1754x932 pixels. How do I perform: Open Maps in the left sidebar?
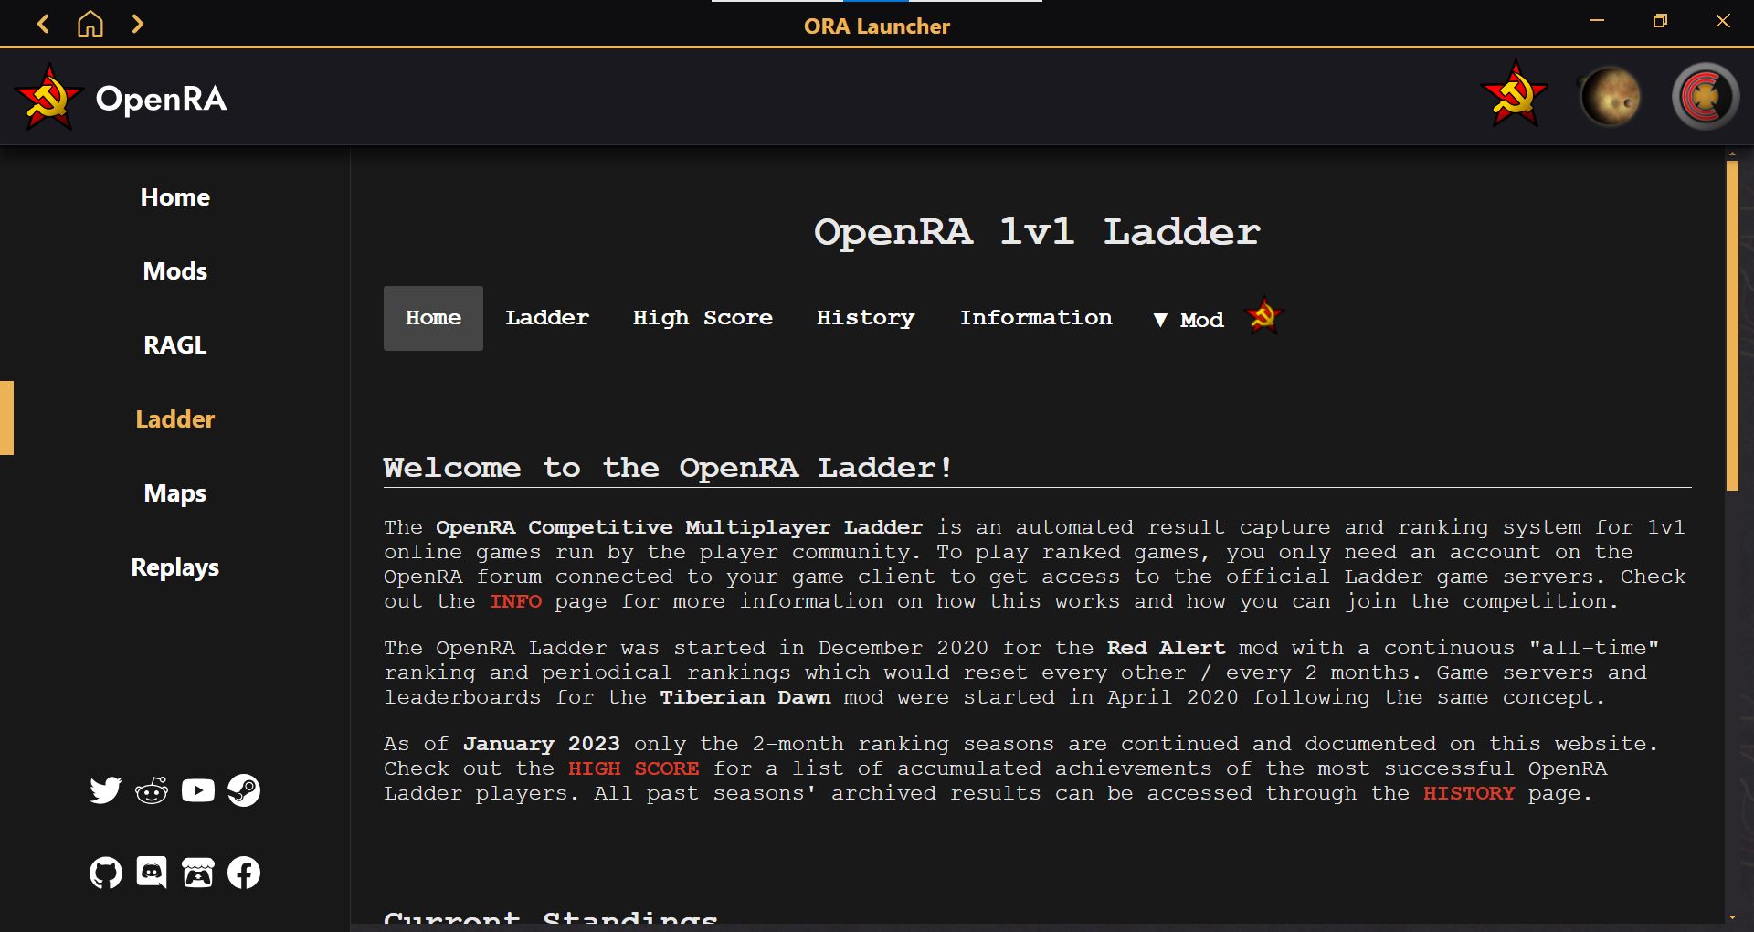[x=175, y=493]
